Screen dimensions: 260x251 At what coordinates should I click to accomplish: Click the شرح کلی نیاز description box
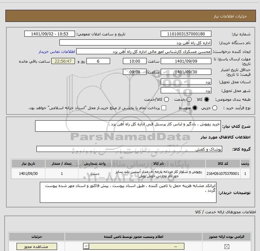pyautogui.click(x=128, y=126)
